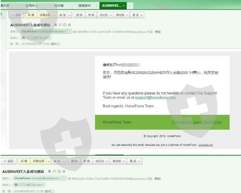Add upper email sender with plus icon
241x193 pixels.
tap(70, 31)
